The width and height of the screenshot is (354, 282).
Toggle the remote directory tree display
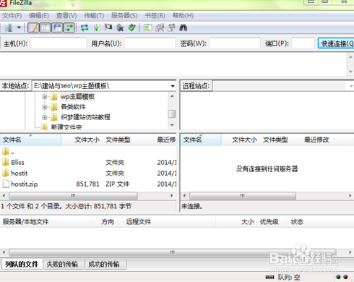pyautogui.click(x=57, y=27)
